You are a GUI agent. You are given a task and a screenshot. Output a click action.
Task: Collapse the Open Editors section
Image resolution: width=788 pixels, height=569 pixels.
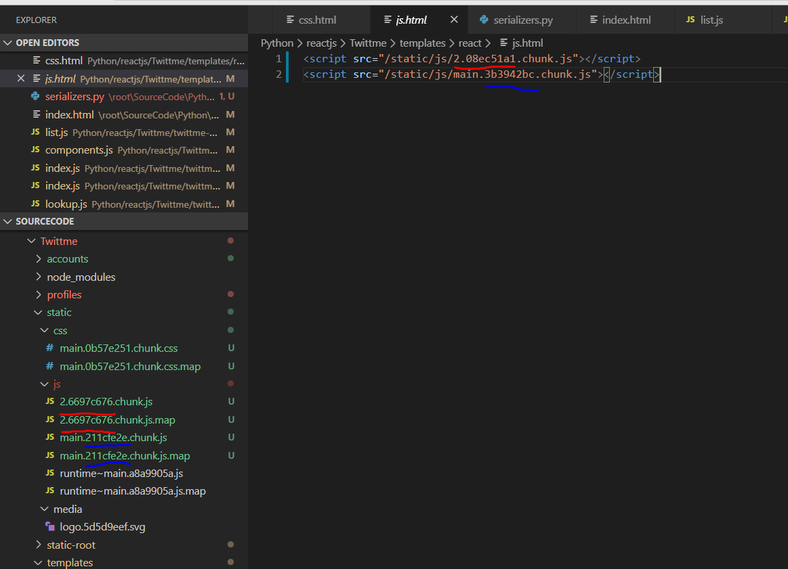point(8,43)
